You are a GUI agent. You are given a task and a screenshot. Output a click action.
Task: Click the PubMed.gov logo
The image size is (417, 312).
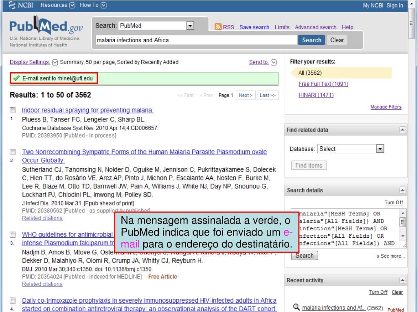[46, 26]
